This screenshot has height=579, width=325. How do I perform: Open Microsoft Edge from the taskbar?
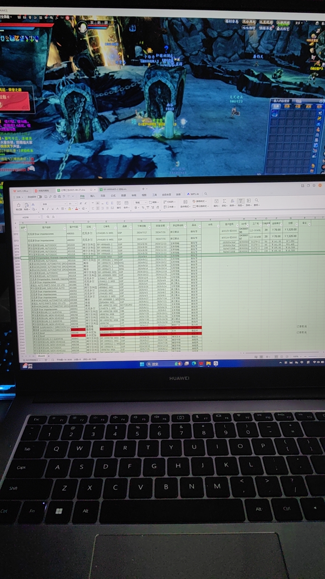click(194, 364)
